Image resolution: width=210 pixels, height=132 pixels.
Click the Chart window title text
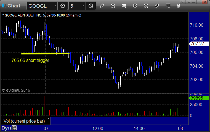pos(14,6)
